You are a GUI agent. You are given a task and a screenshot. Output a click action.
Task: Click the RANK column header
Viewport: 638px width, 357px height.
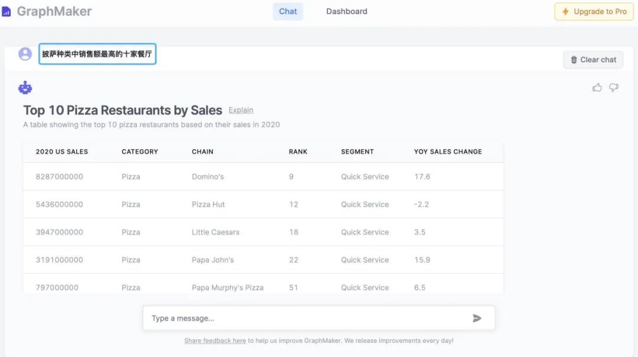[298, 152]
